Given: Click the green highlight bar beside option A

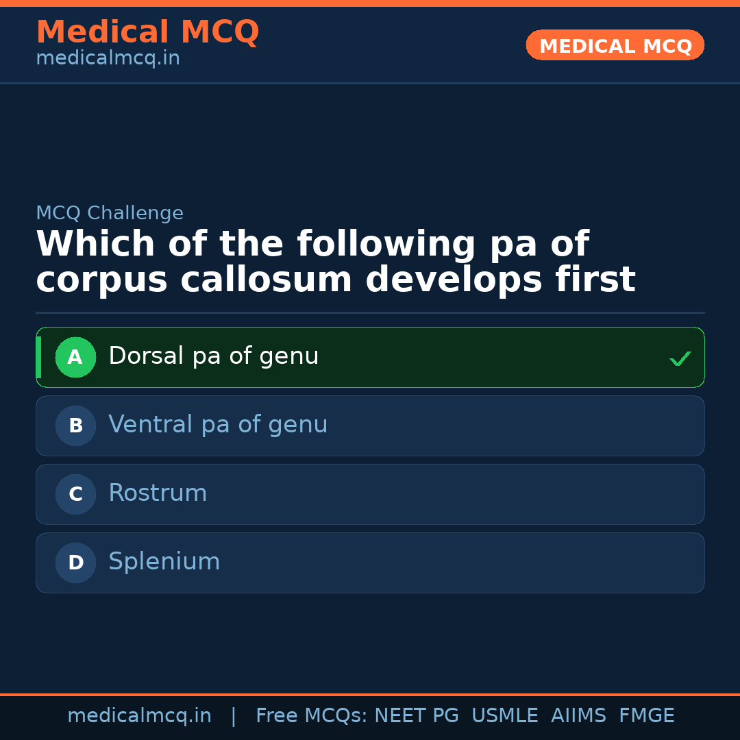Looking at the screenshot, I should click(38, 357).
